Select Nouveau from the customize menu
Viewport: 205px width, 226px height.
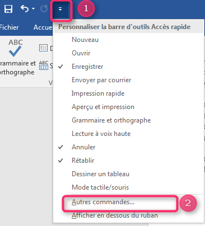click(x=128, y=40)
